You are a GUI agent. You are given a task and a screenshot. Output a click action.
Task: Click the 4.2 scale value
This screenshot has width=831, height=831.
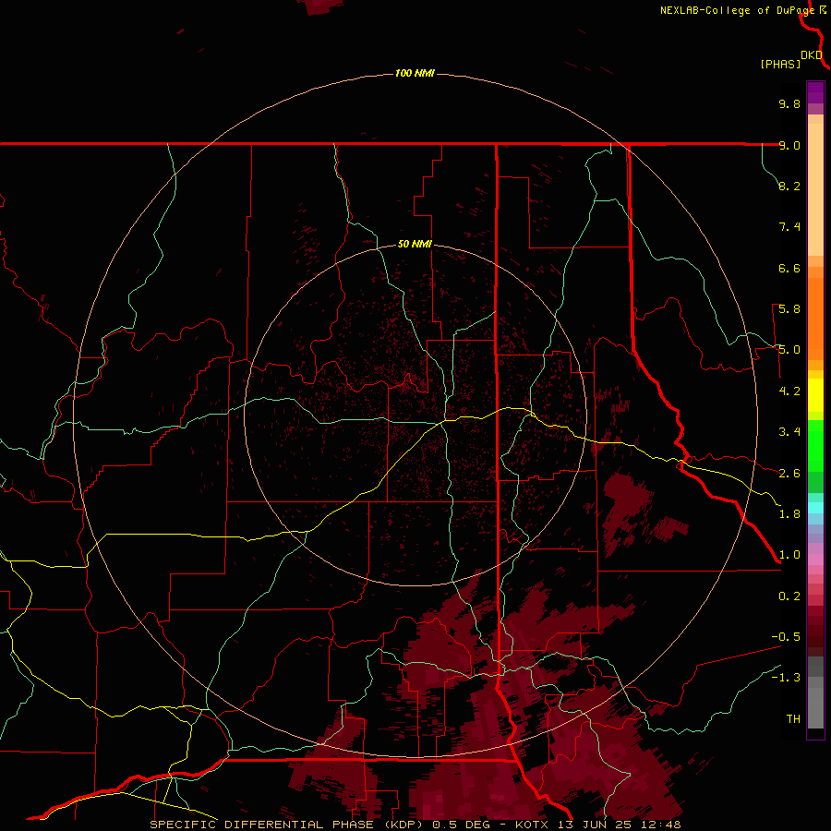point(789,391)
